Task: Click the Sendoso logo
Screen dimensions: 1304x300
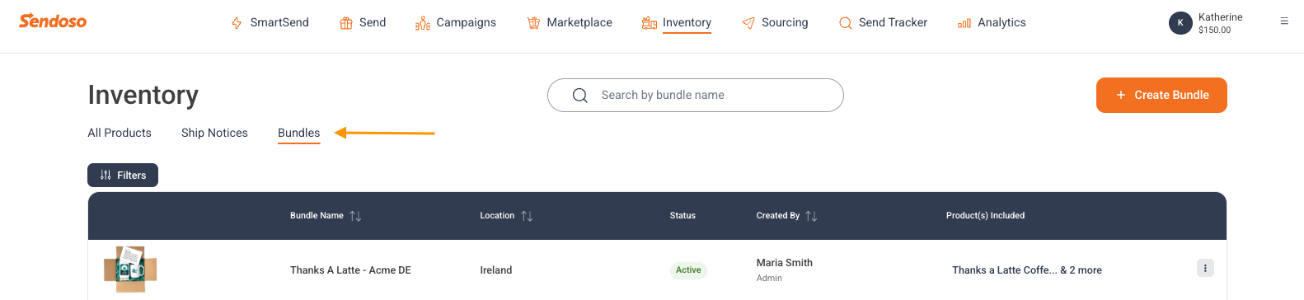Action: coord(53,21)
